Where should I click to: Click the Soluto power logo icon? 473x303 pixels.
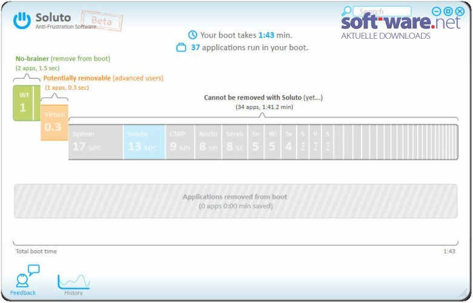tap(22, 21)
